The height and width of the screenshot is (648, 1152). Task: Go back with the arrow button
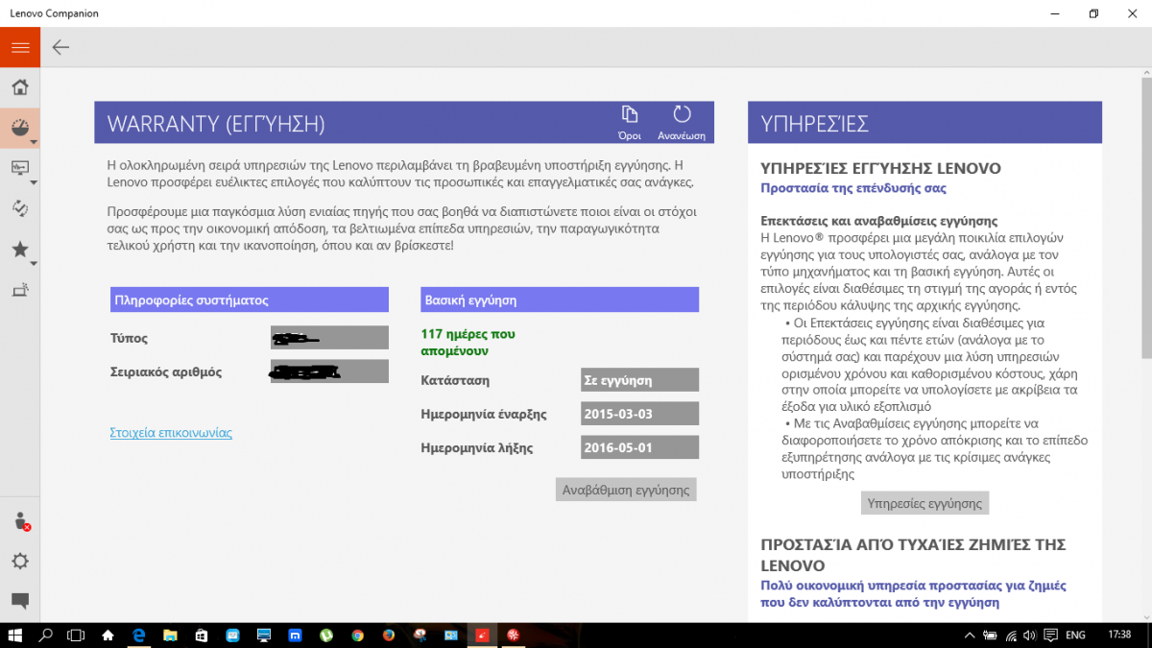coord(60,47)
